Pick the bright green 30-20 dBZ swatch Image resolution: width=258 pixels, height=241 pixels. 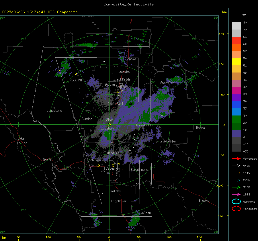click(236, 119)
